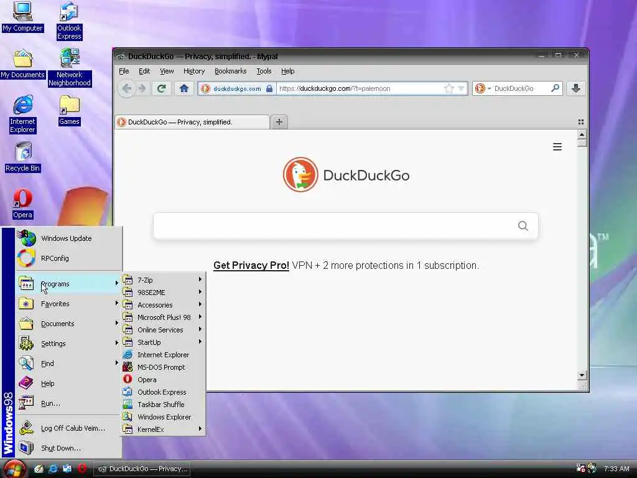637x478 pixels.
Task: Click the Start orb button
Action: coord(15,469)
